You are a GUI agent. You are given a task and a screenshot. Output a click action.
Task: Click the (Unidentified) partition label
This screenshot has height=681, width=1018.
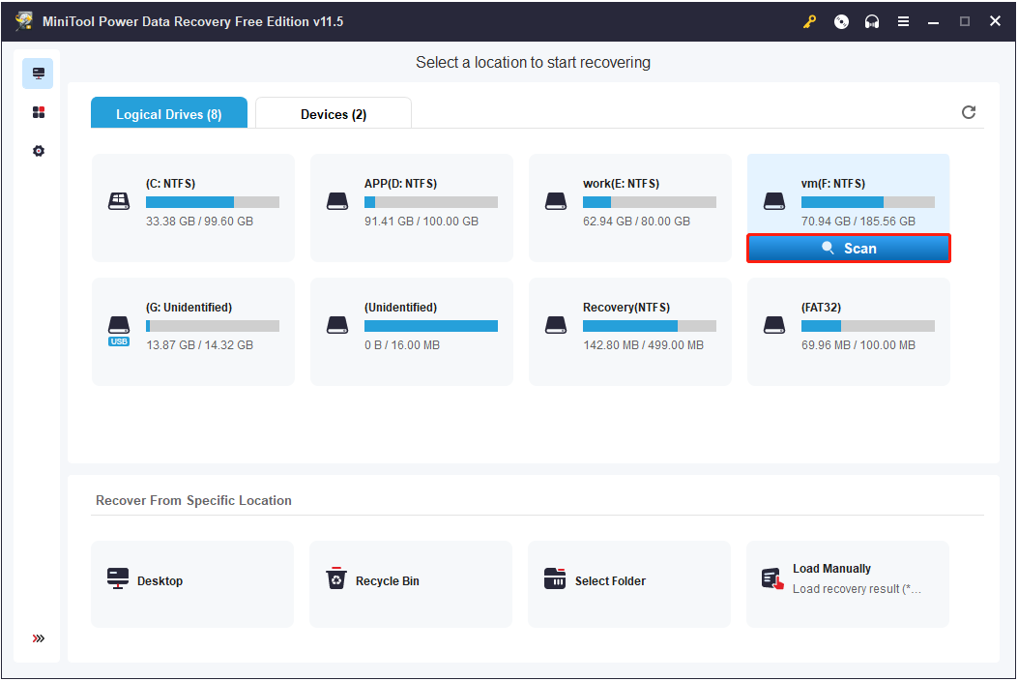point(400,308)
